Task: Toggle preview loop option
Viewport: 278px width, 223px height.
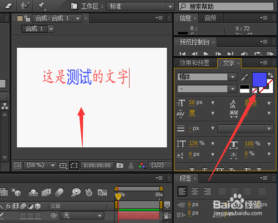Action: pyautogui.click(x=258, y=53)
